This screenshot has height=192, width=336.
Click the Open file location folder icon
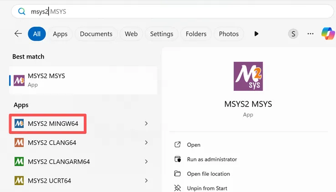point(178,173)
